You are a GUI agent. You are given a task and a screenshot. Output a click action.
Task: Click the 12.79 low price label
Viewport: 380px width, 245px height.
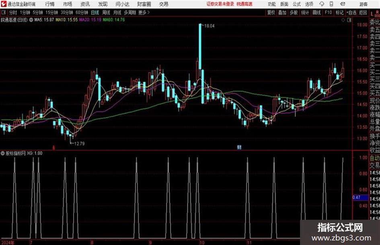(x=80, y=144)
